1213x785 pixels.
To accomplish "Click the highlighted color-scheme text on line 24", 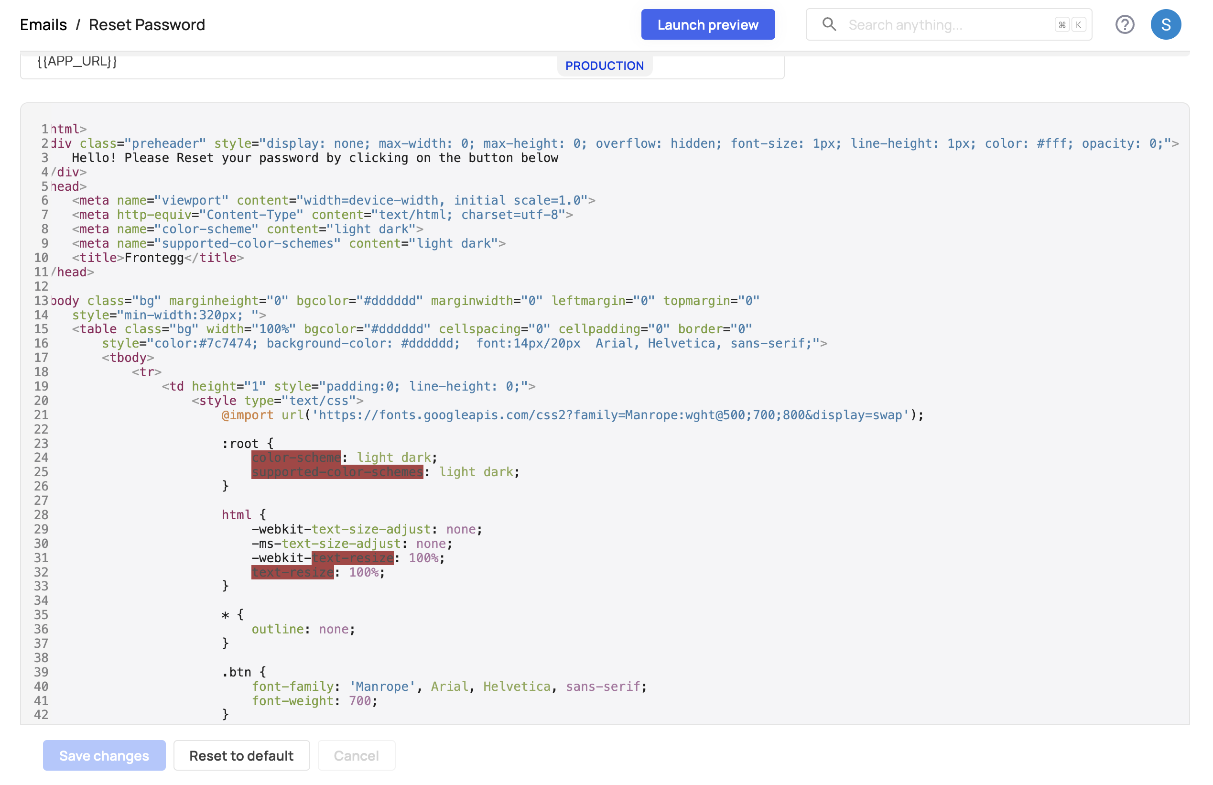I will click(x=295, y=457).
